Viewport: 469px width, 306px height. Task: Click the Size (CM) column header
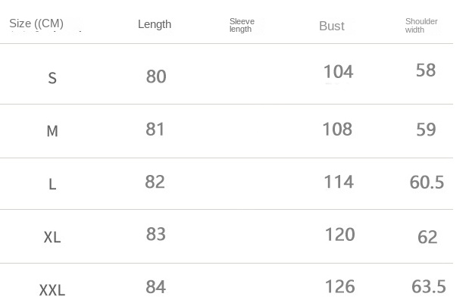(x=36, y=23)
